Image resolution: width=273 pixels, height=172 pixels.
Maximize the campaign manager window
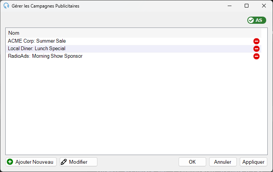pyautogui.click(x=246, y=6)
